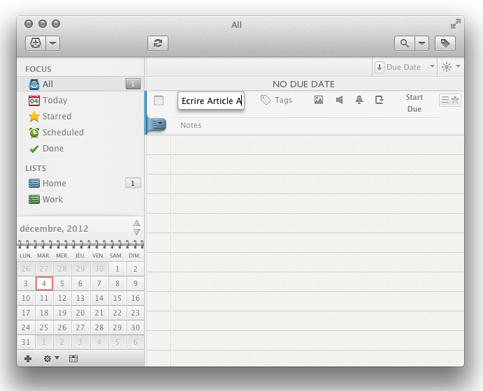Screen dimensions: 483x391
Task: Attach an image with the picture icon
Action: 319,100
